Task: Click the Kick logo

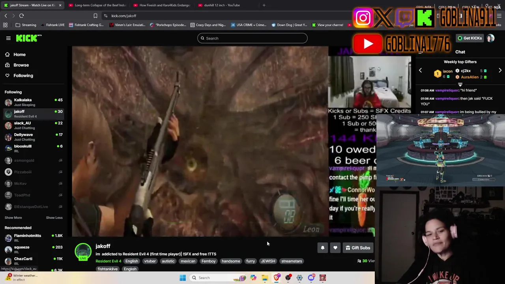Action: pos(29,38)
